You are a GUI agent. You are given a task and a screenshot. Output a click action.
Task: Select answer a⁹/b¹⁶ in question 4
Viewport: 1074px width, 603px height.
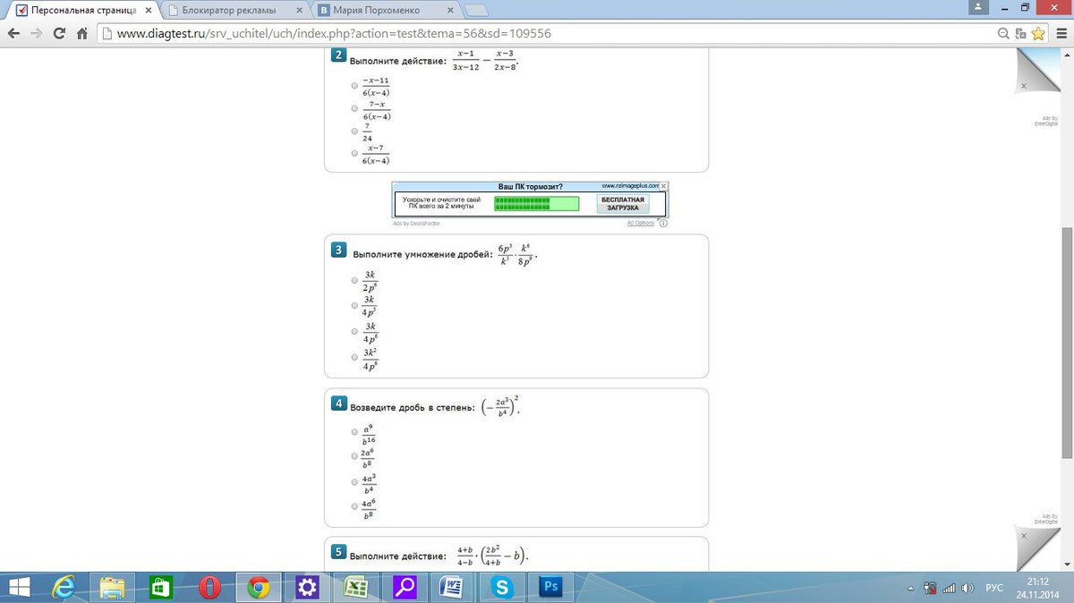(355, 432)
